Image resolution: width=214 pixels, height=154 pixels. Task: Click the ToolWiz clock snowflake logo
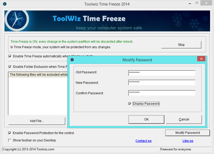pyautogui.click(x=17, y=19)
